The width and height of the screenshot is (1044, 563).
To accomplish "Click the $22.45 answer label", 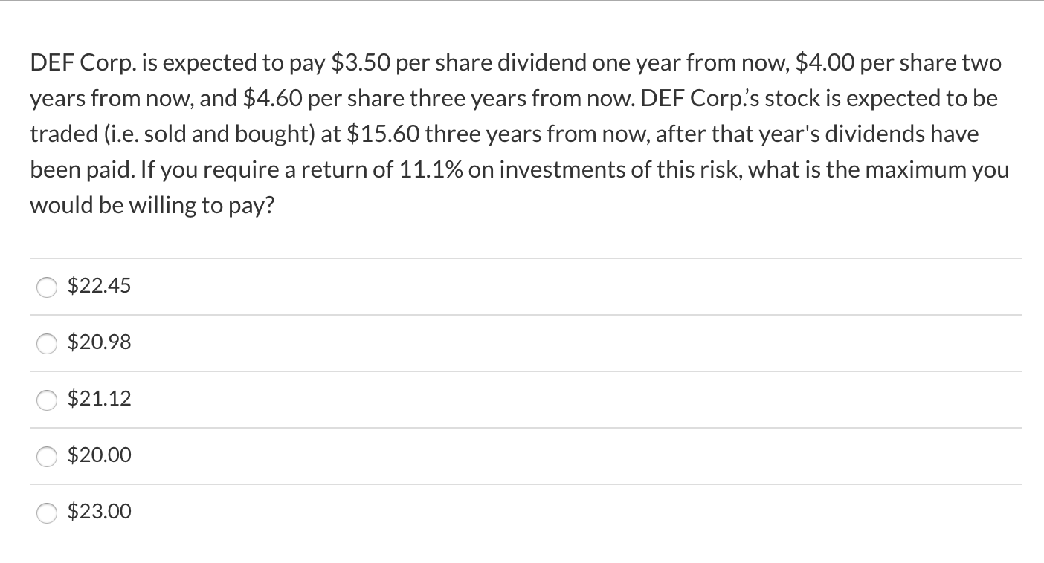I will point(99,285).
